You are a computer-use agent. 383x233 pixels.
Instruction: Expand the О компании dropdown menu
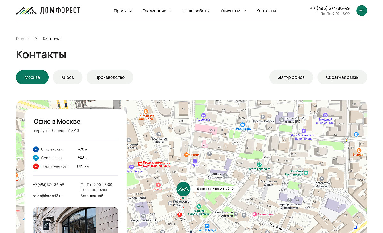pos(157,11)
